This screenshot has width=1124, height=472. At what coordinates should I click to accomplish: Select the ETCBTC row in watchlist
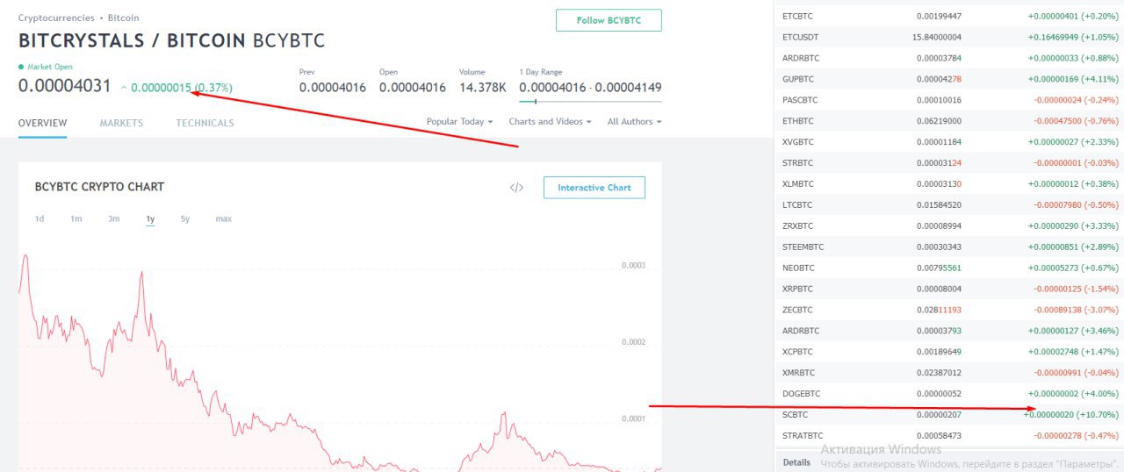[949, 16]
